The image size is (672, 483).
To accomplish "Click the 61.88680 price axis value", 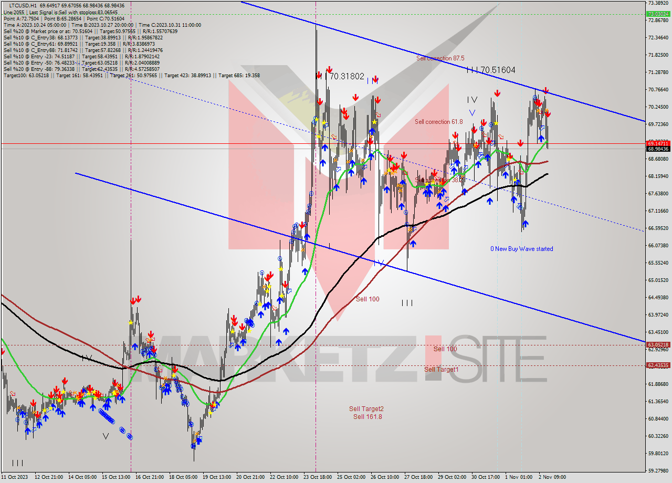I will [658, 384].
